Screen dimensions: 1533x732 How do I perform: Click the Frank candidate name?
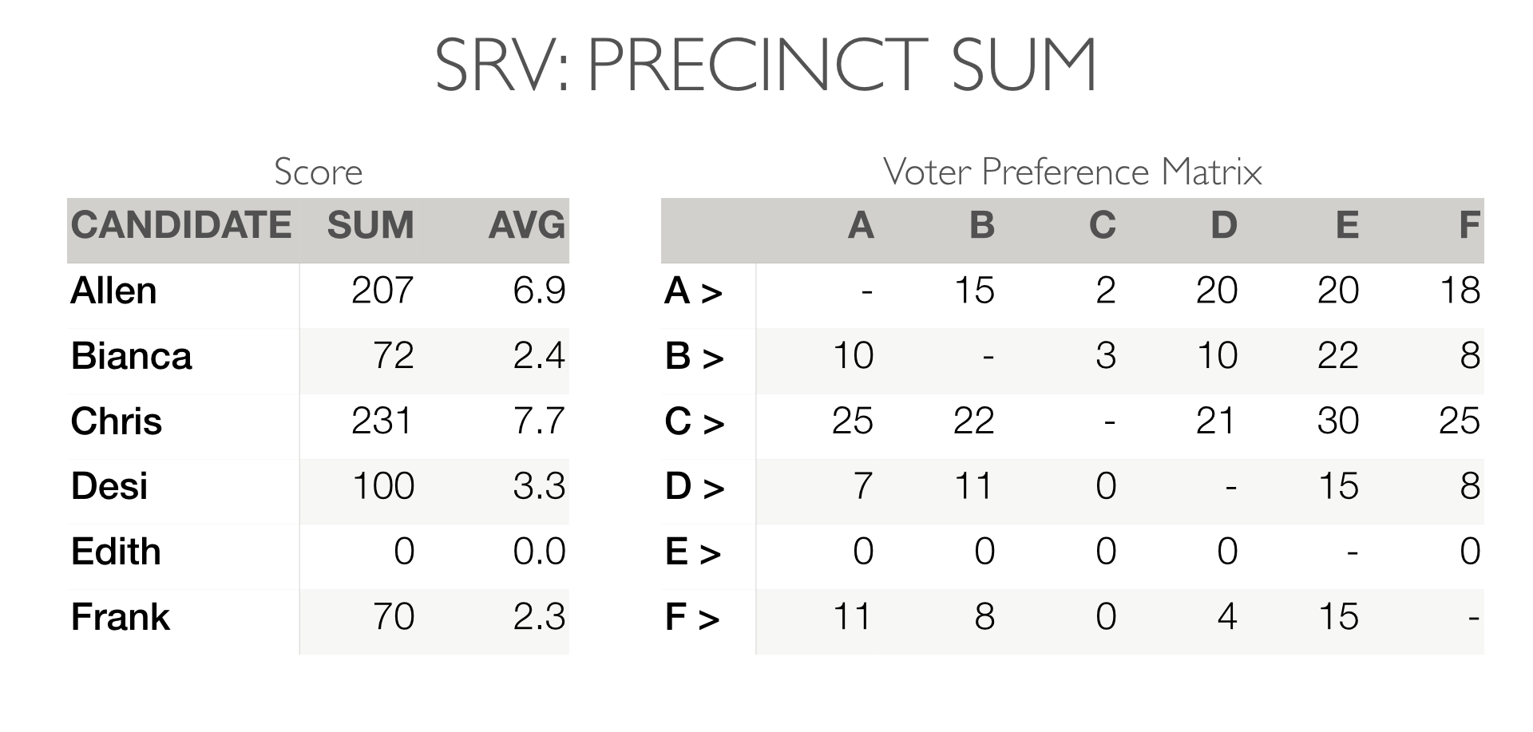pos(121,617)
